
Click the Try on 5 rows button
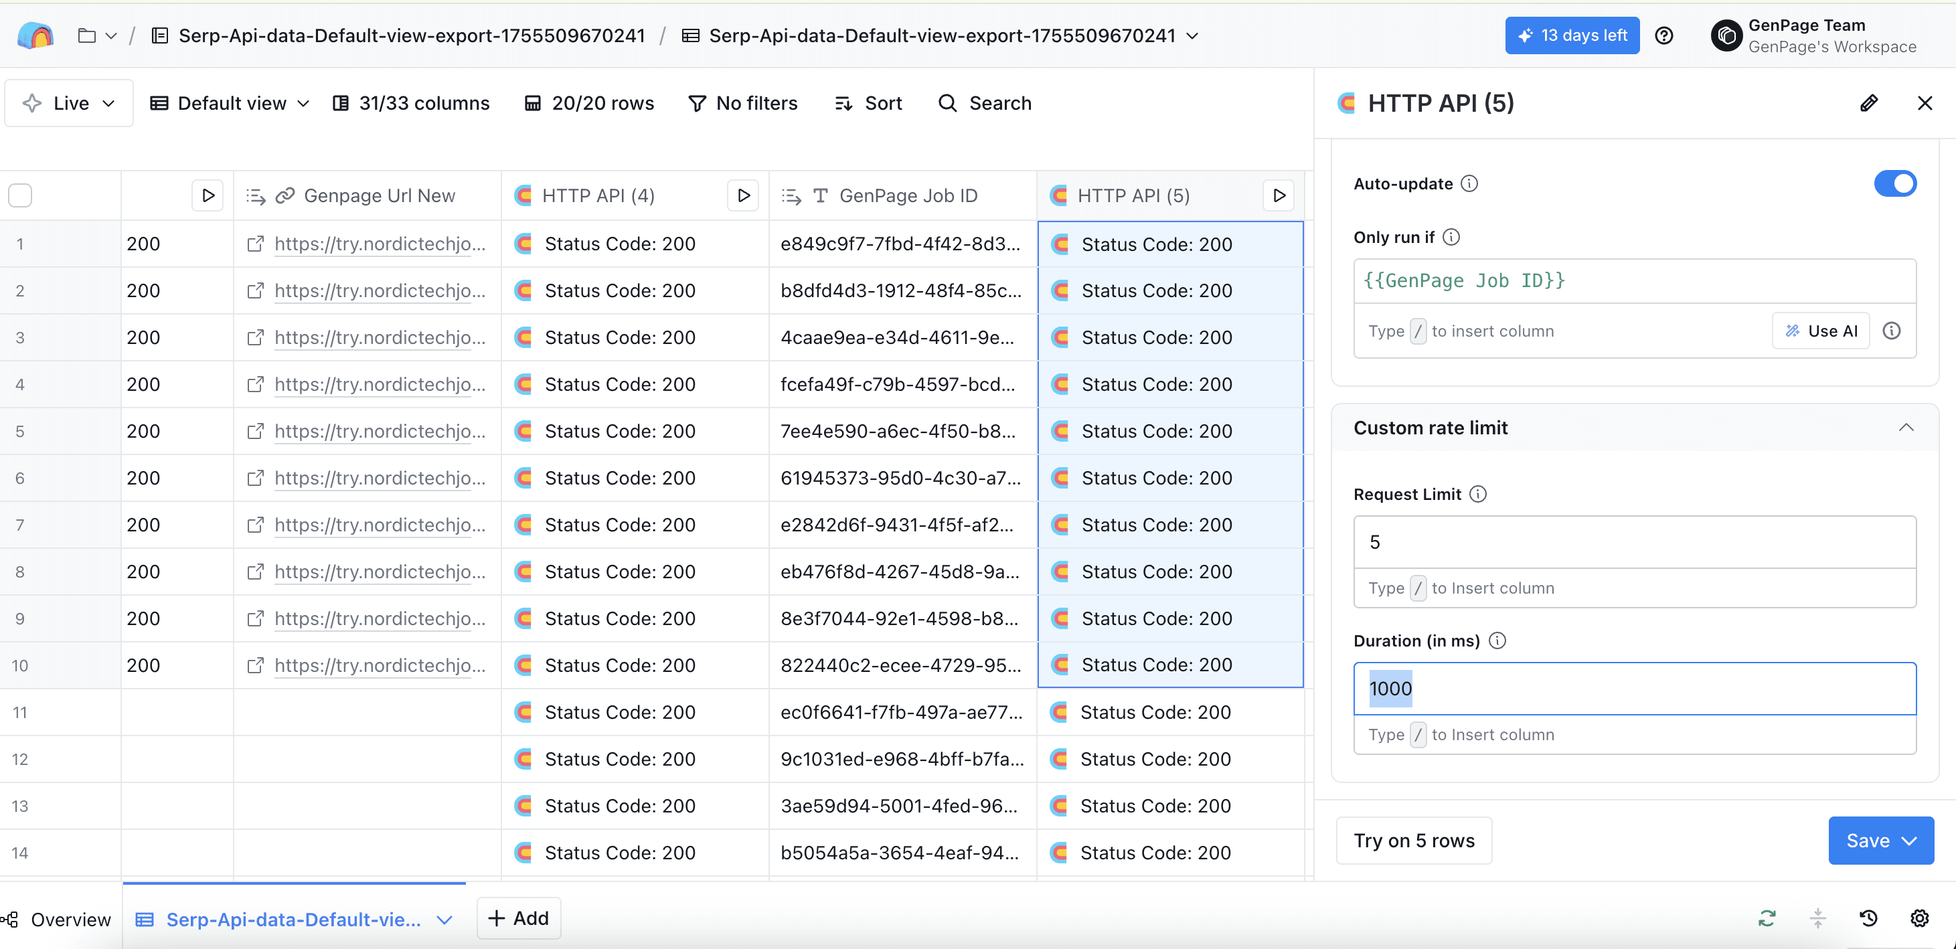point(1413,841)
